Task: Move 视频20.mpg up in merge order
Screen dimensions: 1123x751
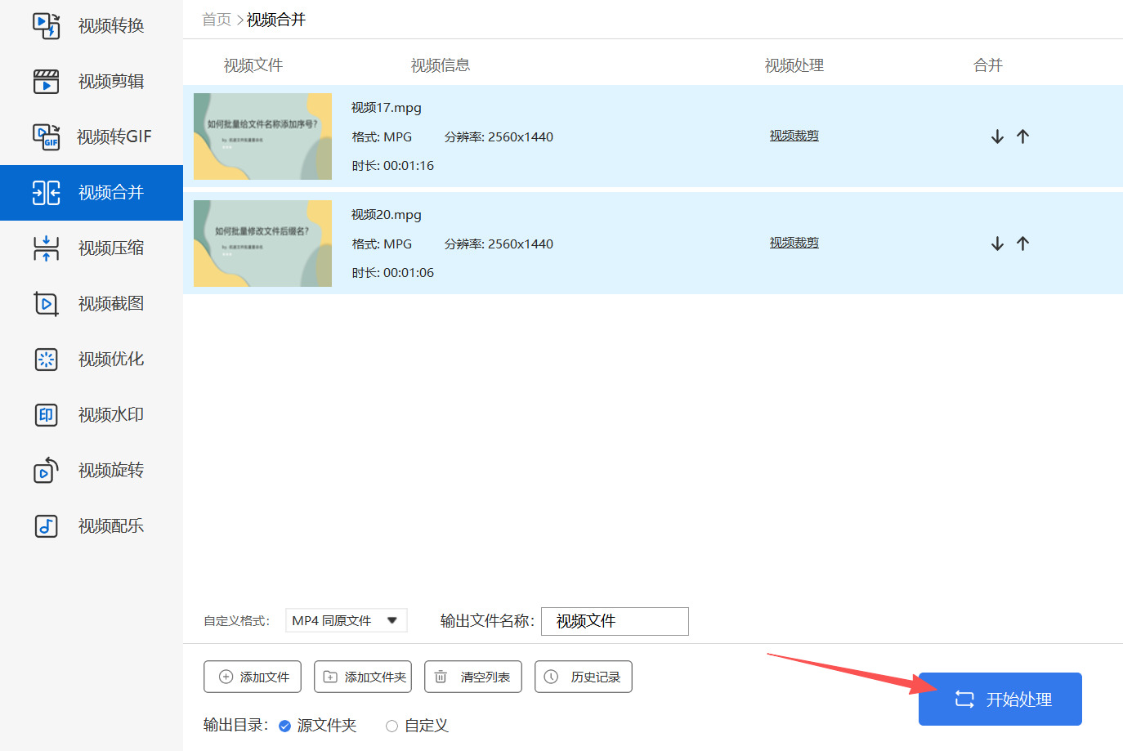Action: [x=1022, y=244]
